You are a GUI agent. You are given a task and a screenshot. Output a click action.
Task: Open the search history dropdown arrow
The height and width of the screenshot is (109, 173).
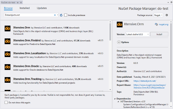(x=58, y=15)
